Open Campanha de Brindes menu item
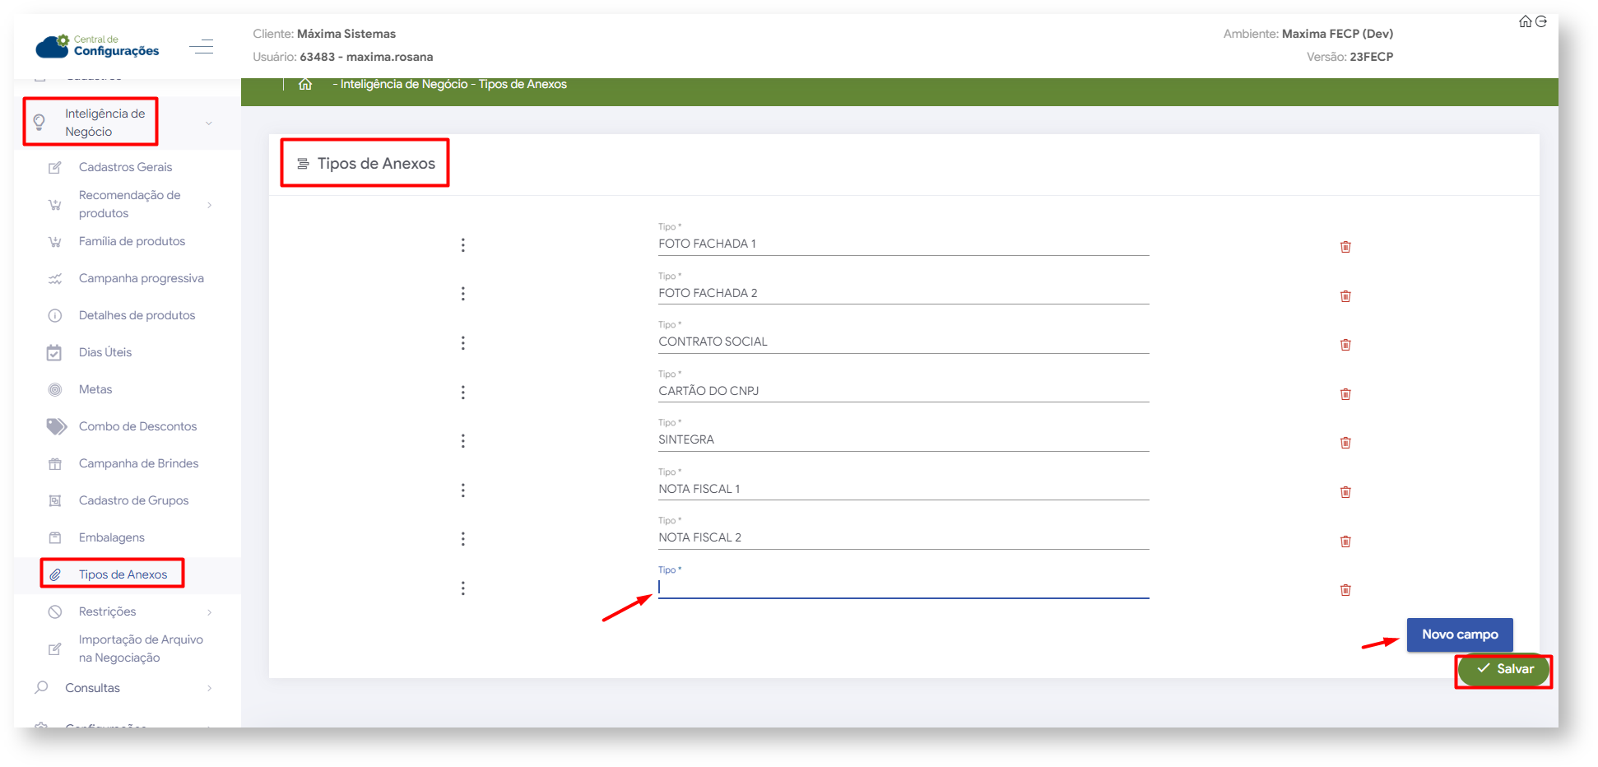 (138, 463)
